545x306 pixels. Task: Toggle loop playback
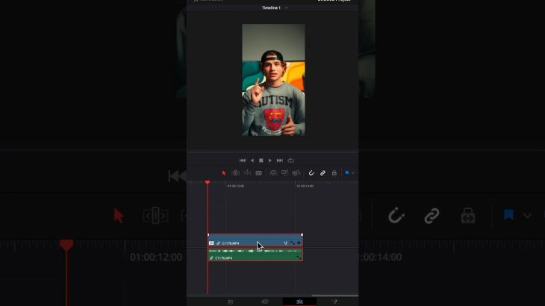pos(291,160)
